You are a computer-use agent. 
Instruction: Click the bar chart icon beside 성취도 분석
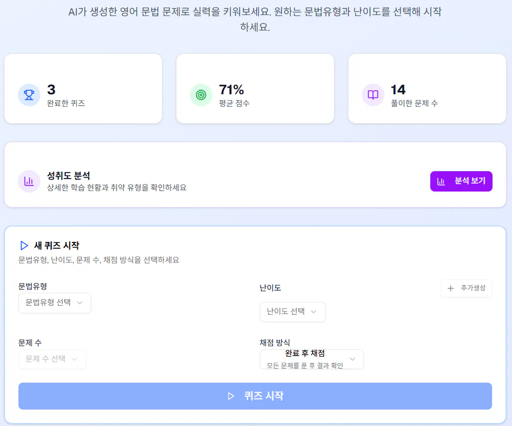click(29, 181)
